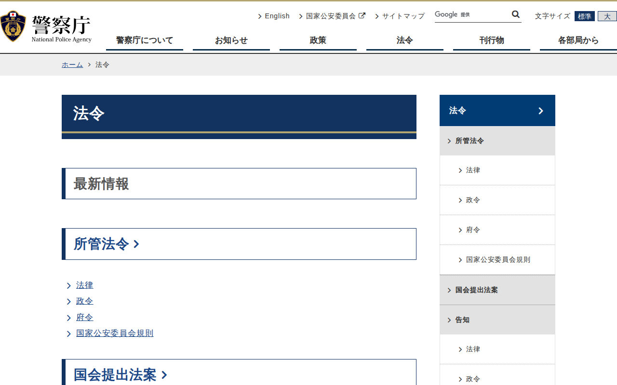The width and height of the screenshot is (617, 385).
Task: Set text size to 標準
Action: 585,16
